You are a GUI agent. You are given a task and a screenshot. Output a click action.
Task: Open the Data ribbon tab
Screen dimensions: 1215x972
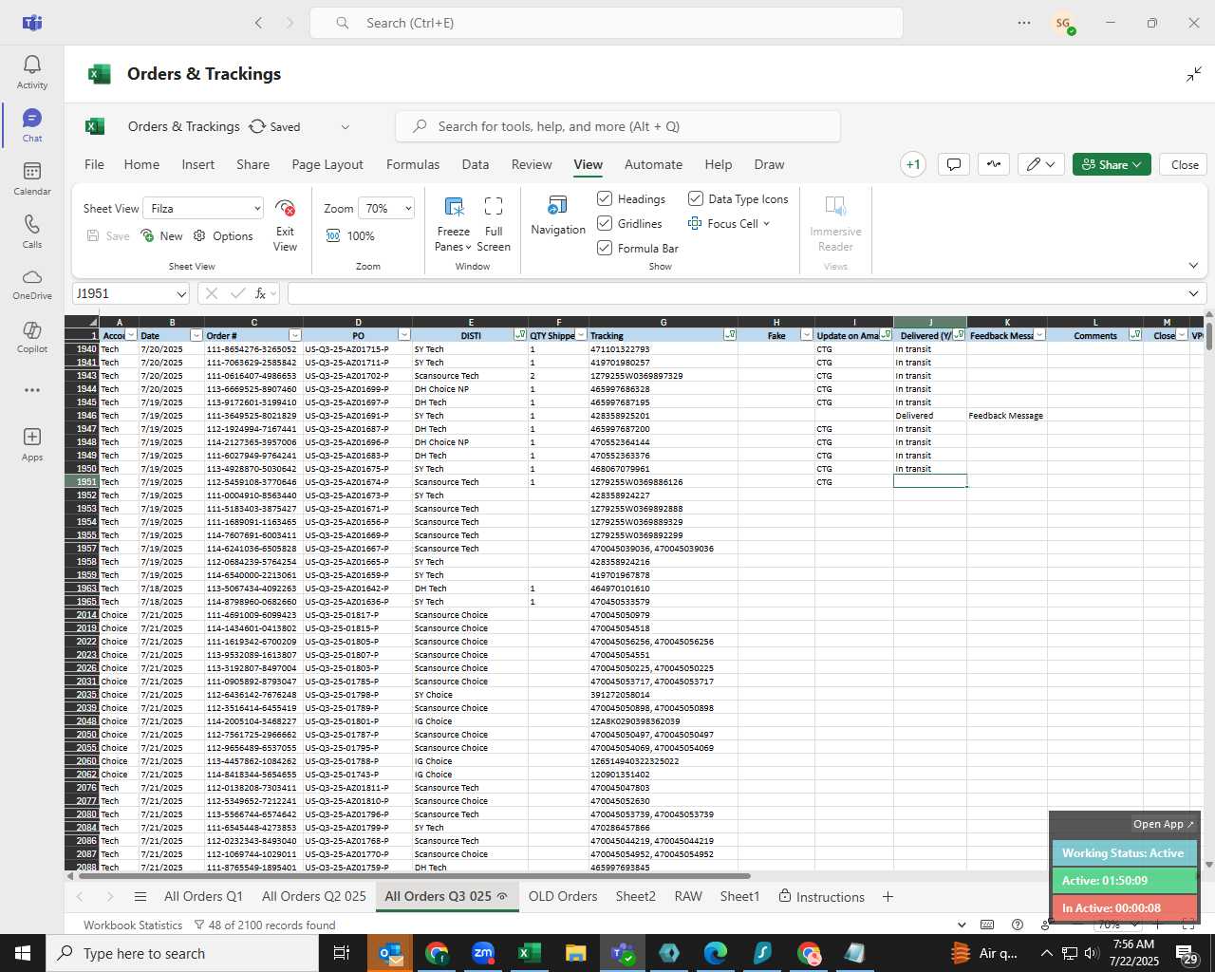(476, 164)
